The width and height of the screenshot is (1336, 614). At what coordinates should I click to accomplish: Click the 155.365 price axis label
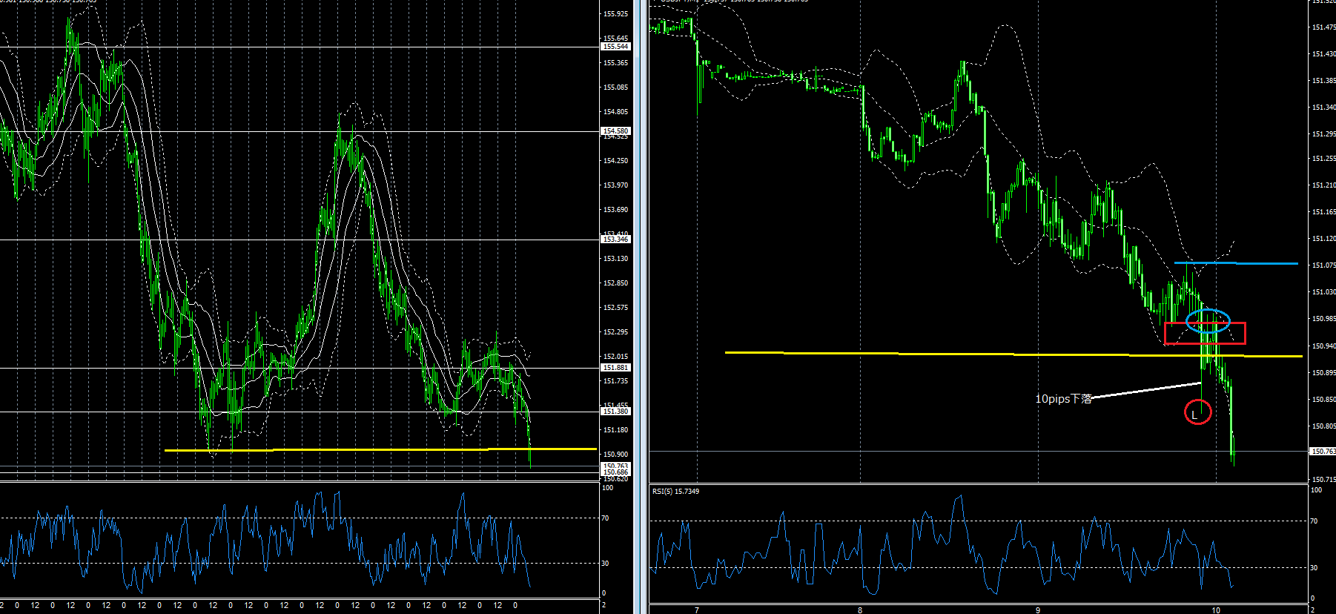point(615,62)
